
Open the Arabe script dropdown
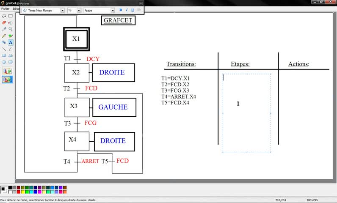tap(113, 10)
